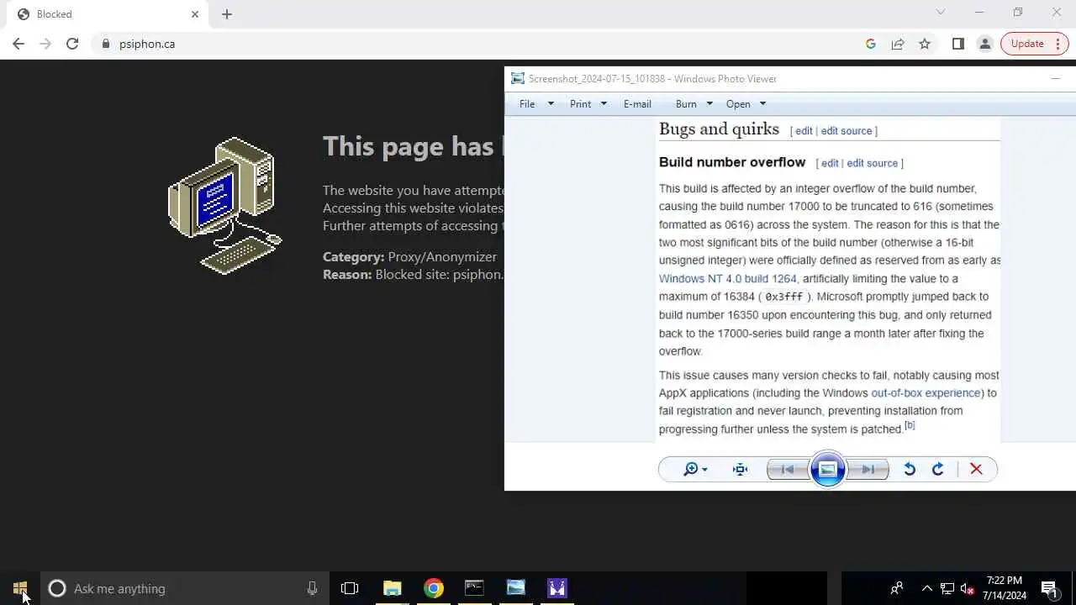This screenshot has height=605, width=1076.
Task: Delete photo with red X
Action: tap(976, 470)
